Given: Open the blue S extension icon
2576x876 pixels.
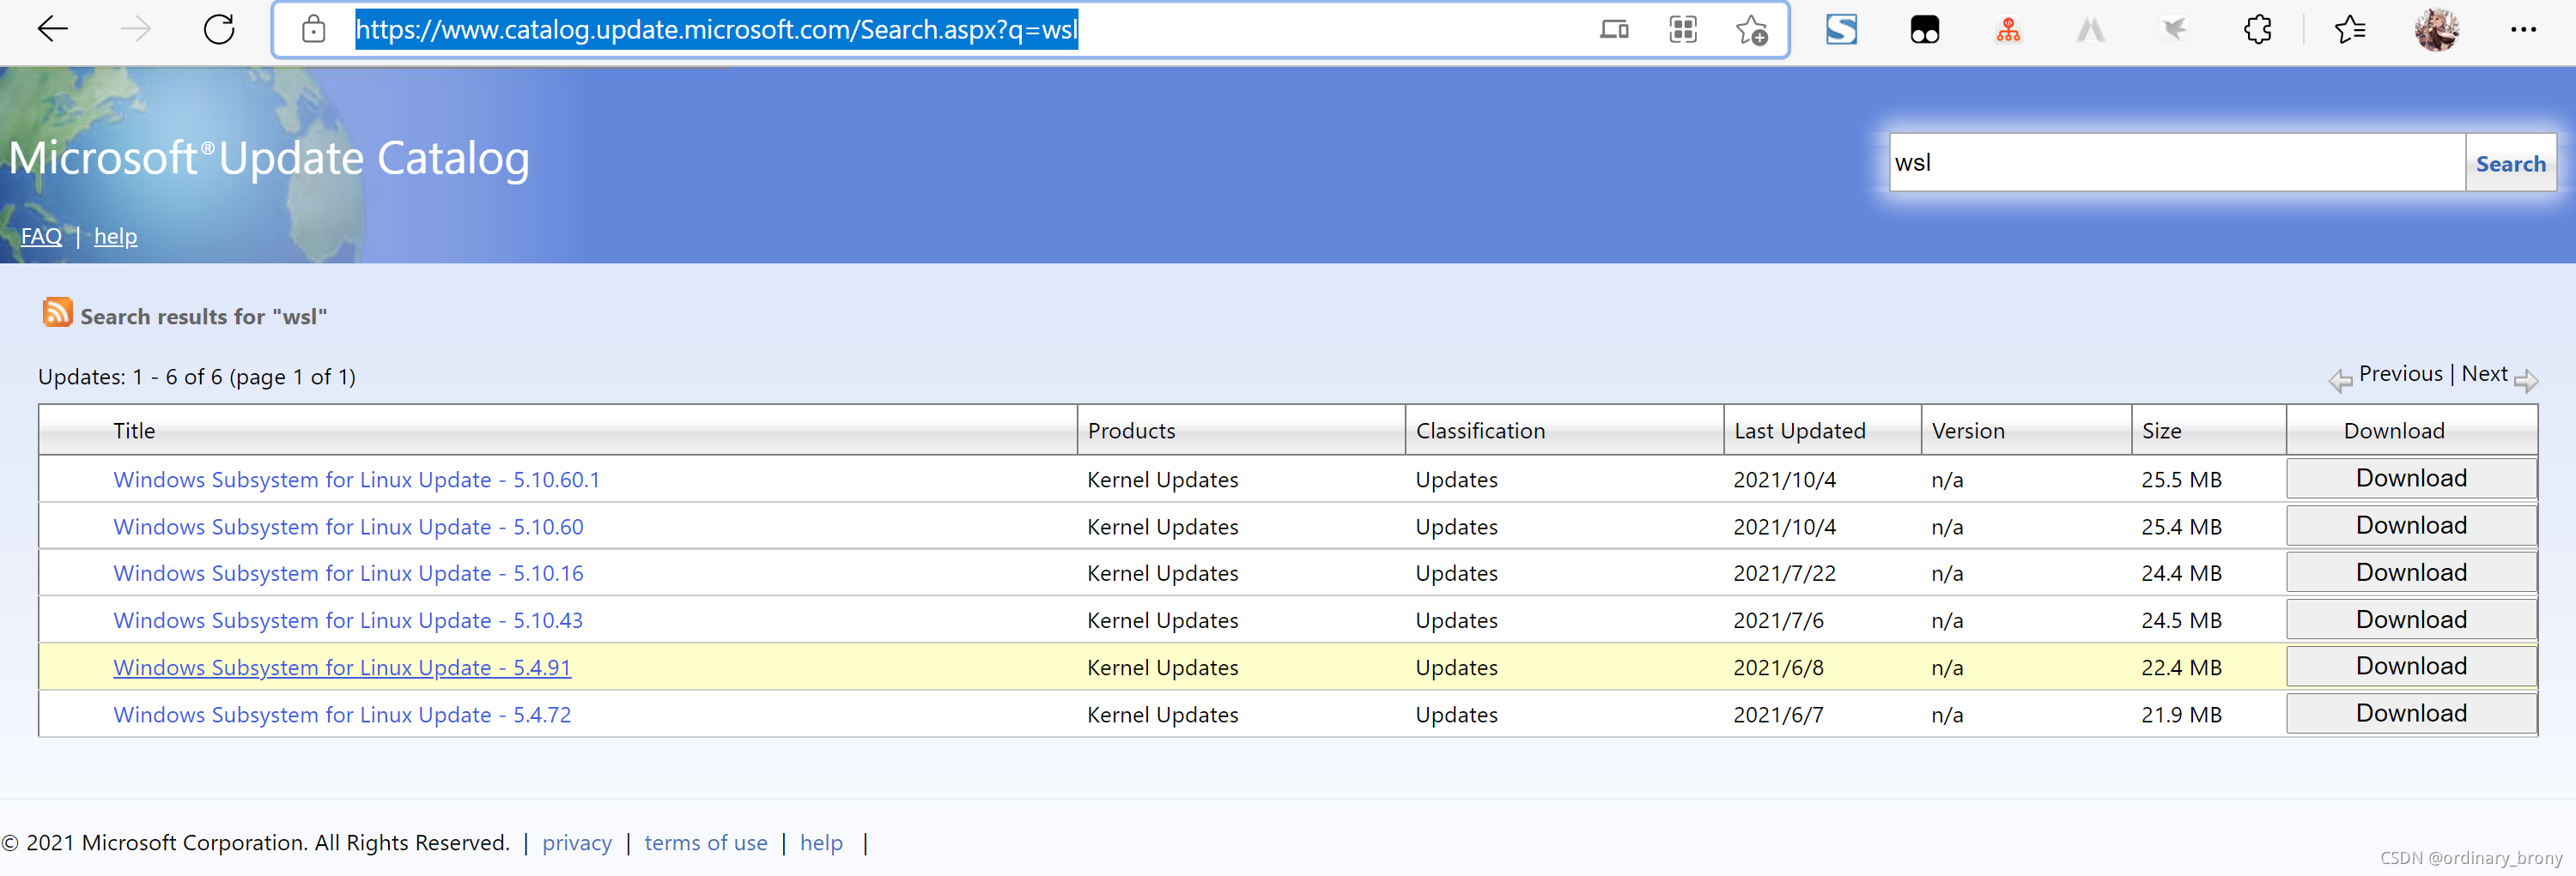Looking at the screenshot, I should point(1841,29).
